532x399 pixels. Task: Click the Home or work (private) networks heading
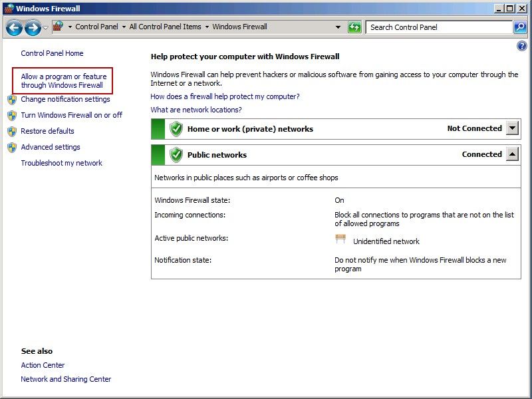coord(251,129)
